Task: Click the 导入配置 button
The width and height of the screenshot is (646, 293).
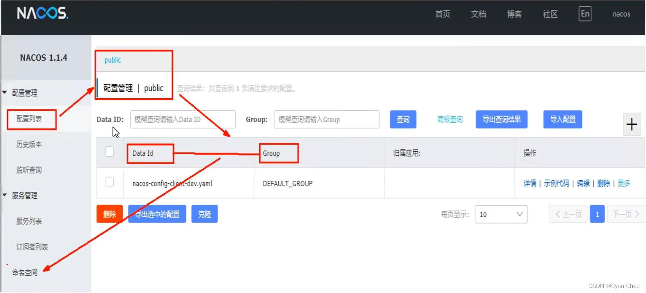Action: [x=563, y=119]
